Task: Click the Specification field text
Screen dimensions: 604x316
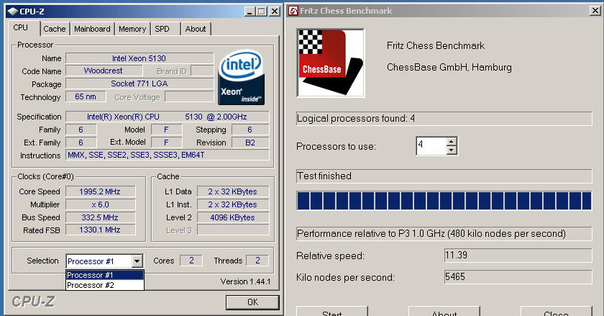Action: [167, 117]
